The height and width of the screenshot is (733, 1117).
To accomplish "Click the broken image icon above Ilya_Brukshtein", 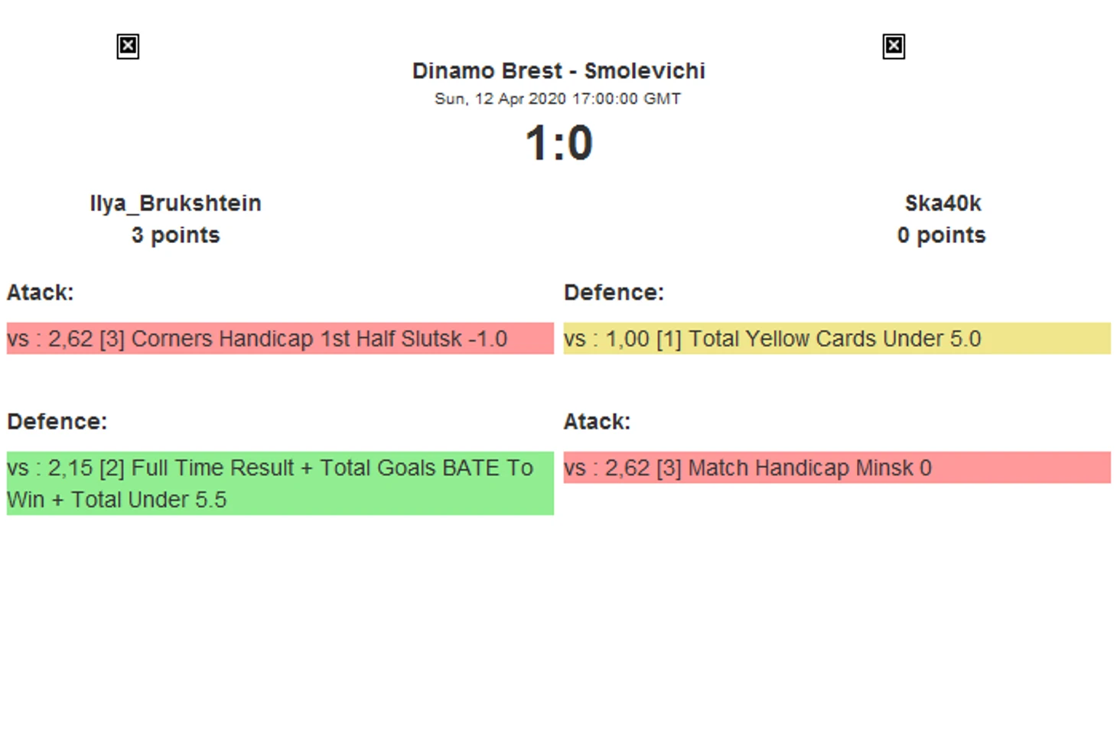I will click(128, 47).
